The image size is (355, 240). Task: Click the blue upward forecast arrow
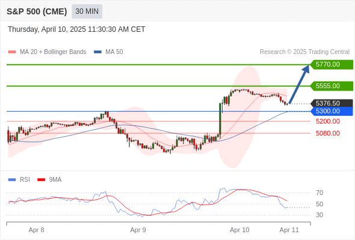[x=299, y=84]
